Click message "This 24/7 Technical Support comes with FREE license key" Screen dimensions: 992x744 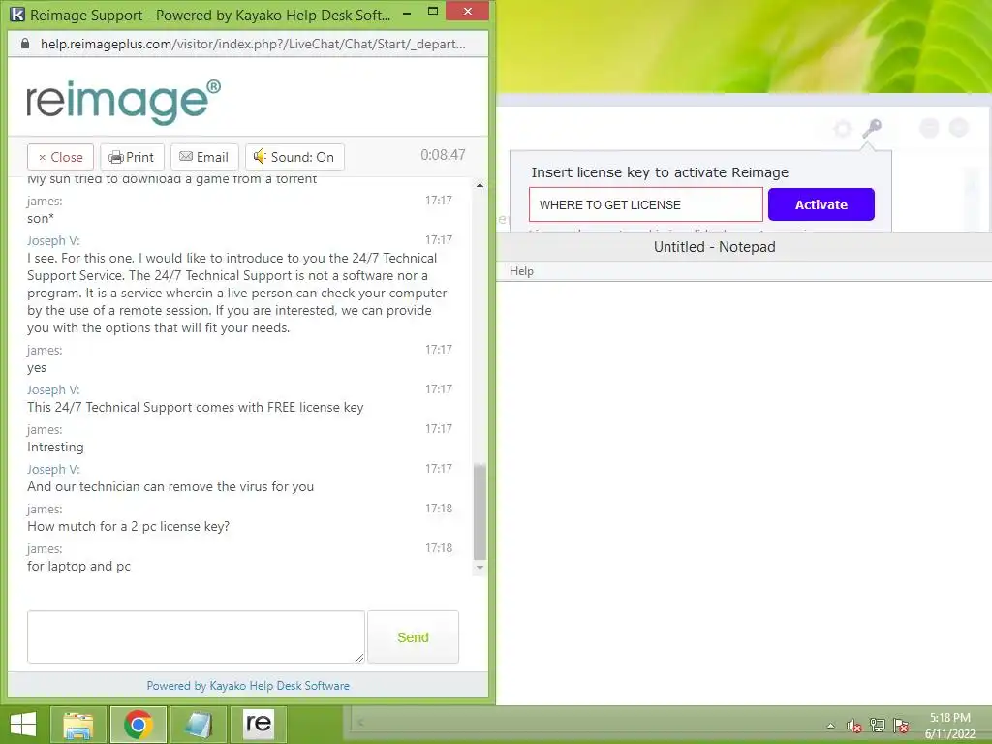click(x=196, y=407)
